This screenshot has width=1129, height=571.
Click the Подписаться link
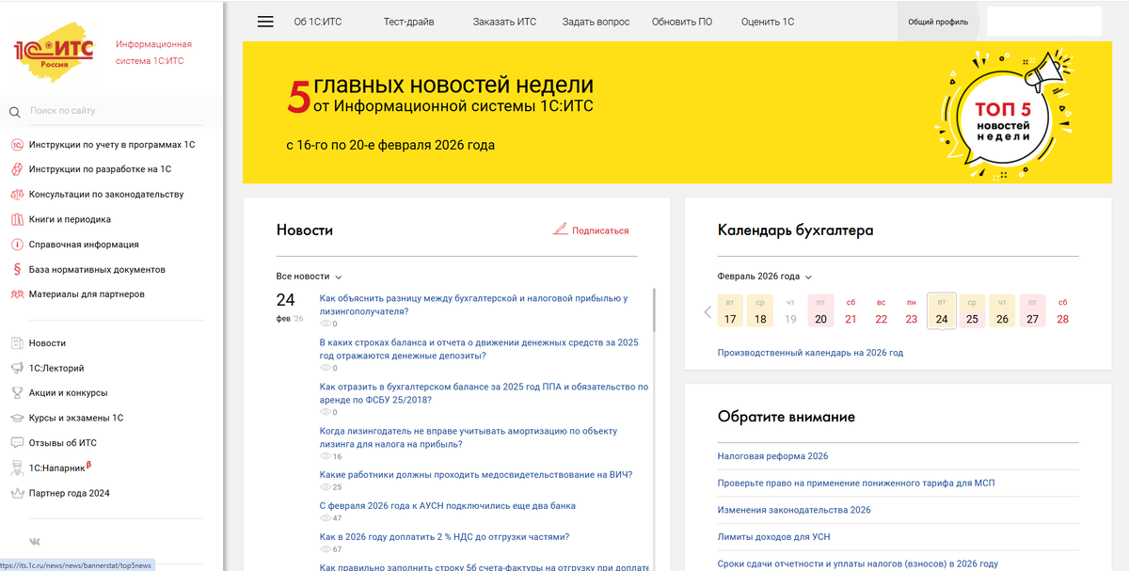600,230
